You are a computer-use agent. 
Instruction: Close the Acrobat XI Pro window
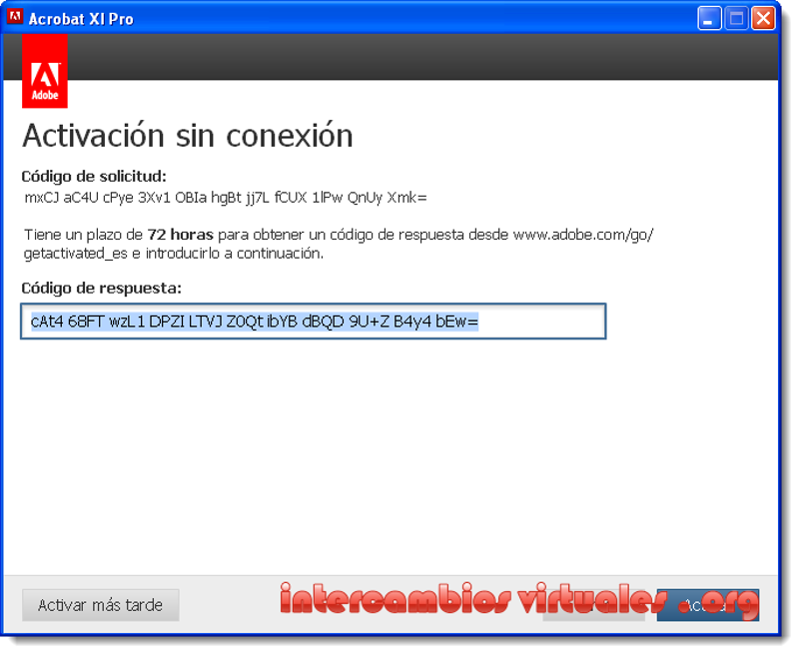point(763,19)
